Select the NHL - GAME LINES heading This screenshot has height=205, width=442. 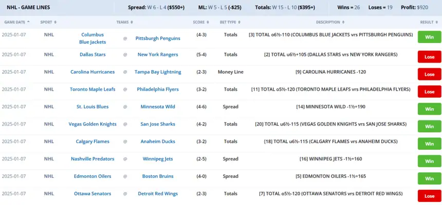click(28, 8)
